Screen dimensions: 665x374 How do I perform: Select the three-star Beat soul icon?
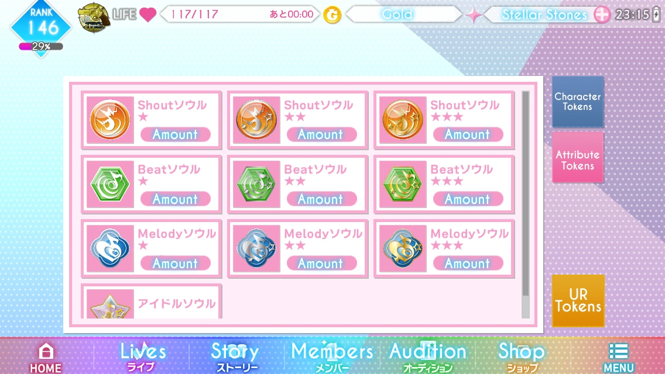tap(403, 184)
